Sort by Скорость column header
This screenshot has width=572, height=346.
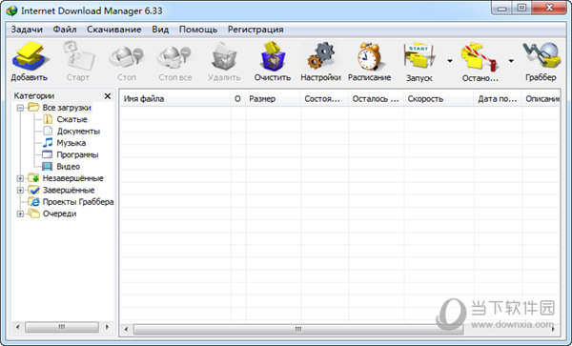(x=439, y=99)
